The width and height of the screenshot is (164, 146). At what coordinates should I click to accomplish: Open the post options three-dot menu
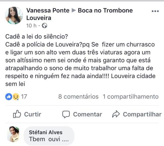(155, 11)
